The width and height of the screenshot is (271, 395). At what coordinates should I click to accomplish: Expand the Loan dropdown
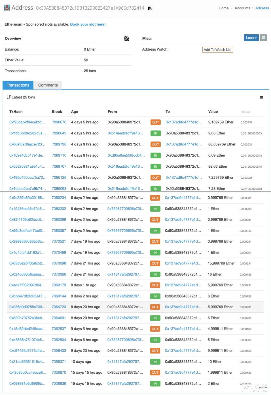coord(251,38)
